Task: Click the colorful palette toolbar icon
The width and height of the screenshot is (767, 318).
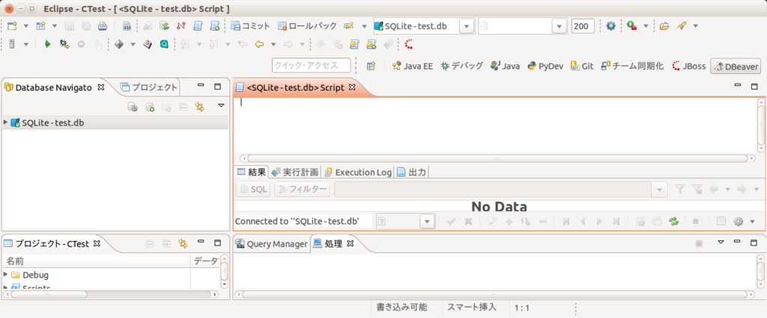Action: (148, 44)
